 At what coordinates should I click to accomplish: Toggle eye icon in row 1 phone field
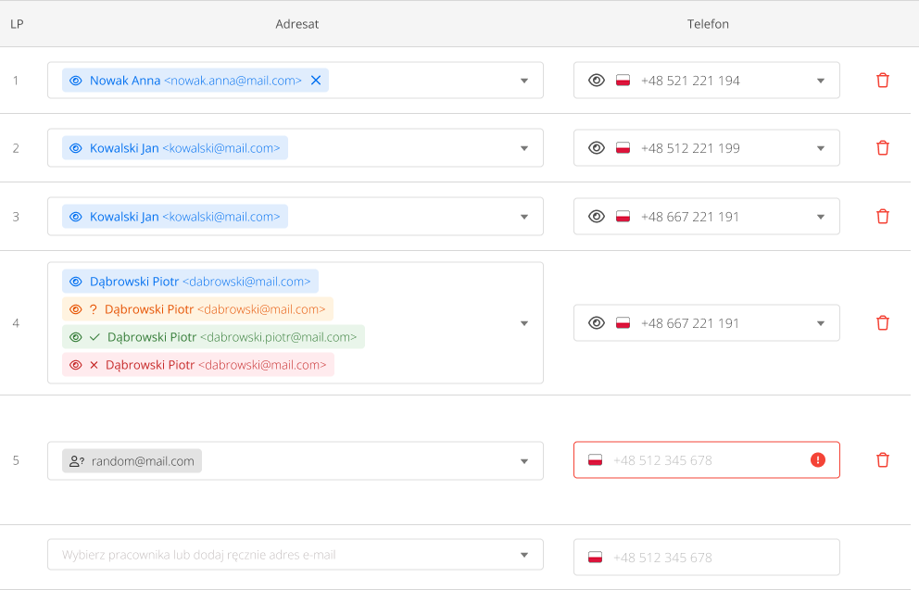coord(597,81)
